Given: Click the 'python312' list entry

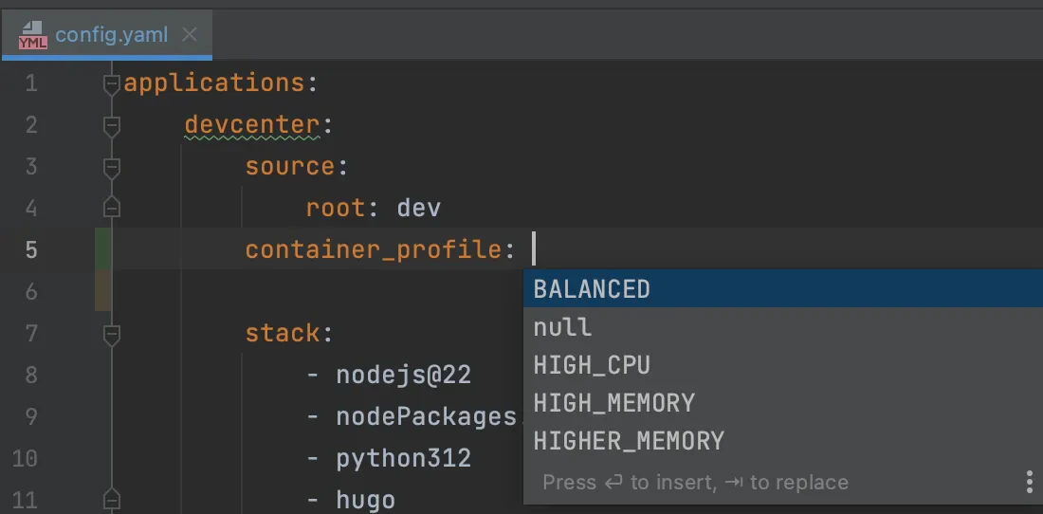Looking at the screenshot, I should tap(404, 458).
